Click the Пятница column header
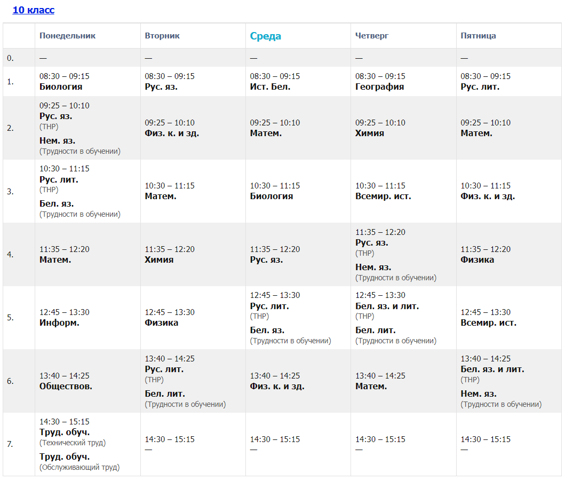565x480 pixels. 478,36
